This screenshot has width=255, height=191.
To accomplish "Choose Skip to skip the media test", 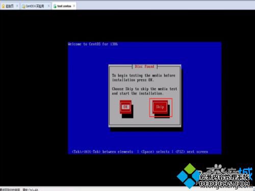I will [x=160, y=107].
